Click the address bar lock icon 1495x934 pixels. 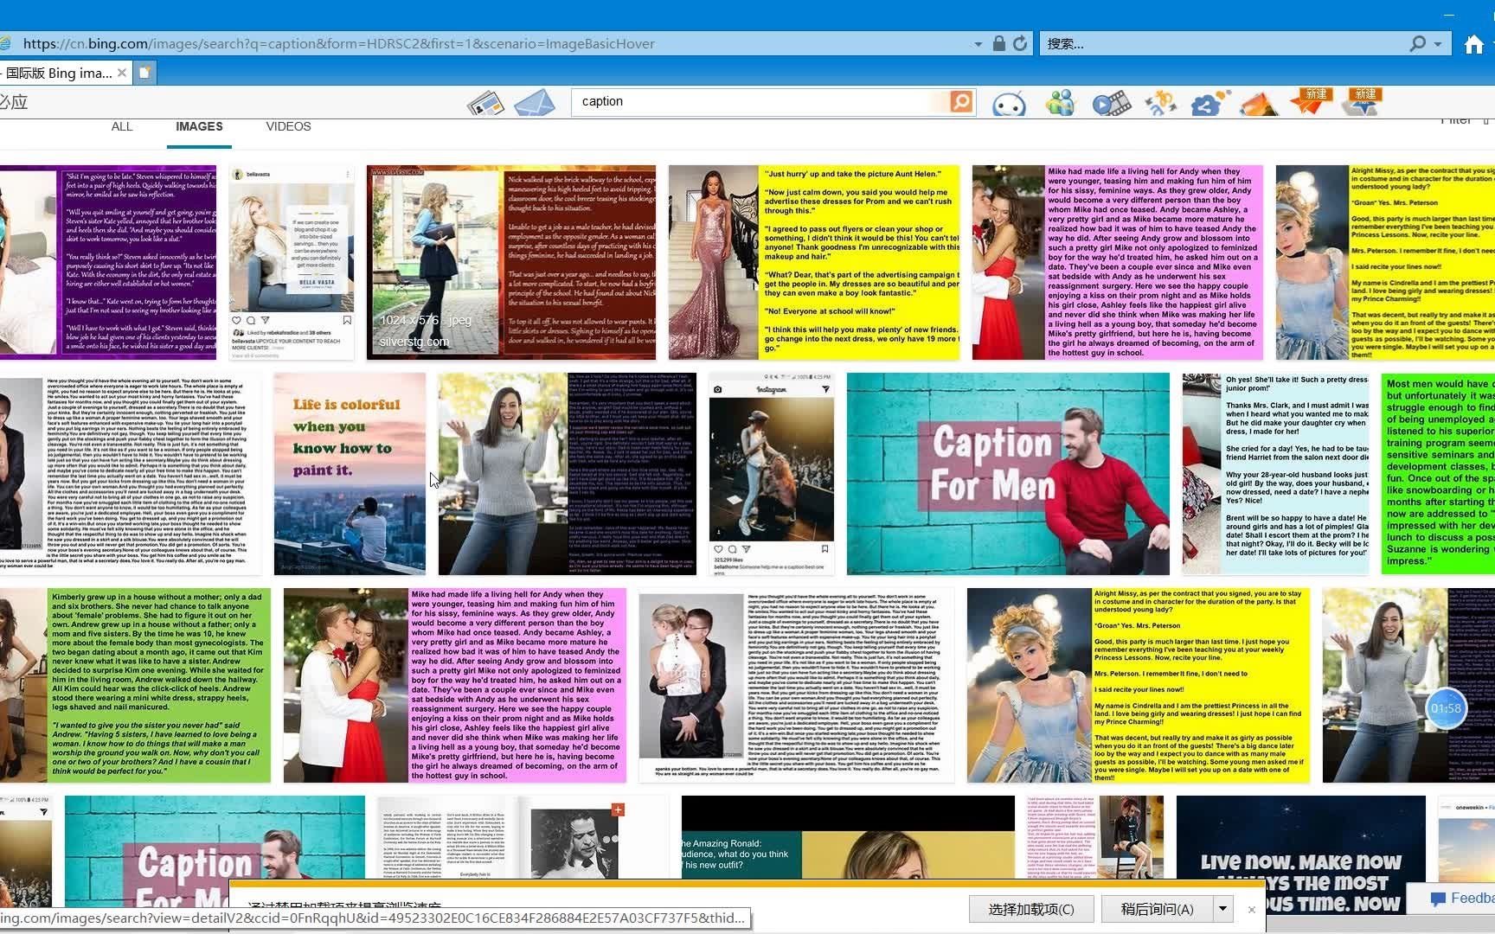tap(998, 43)
